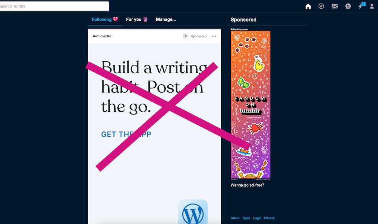Click the Build a writing habit headline
378x224 pixels.
[x=154, y=87]
